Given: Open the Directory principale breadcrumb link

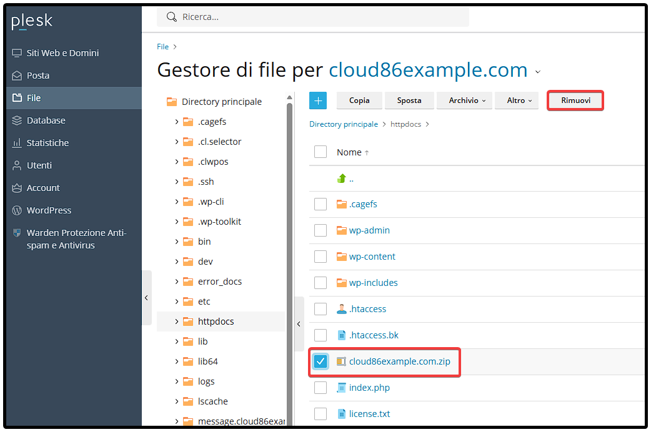Looking at the screenshot, I should [x=344, y=124].
